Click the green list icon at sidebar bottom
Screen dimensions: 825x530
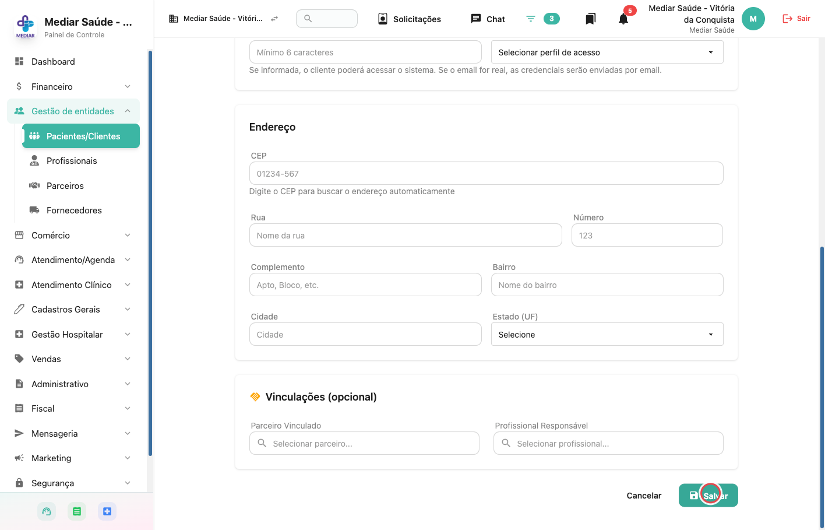(x=77, y=511)
